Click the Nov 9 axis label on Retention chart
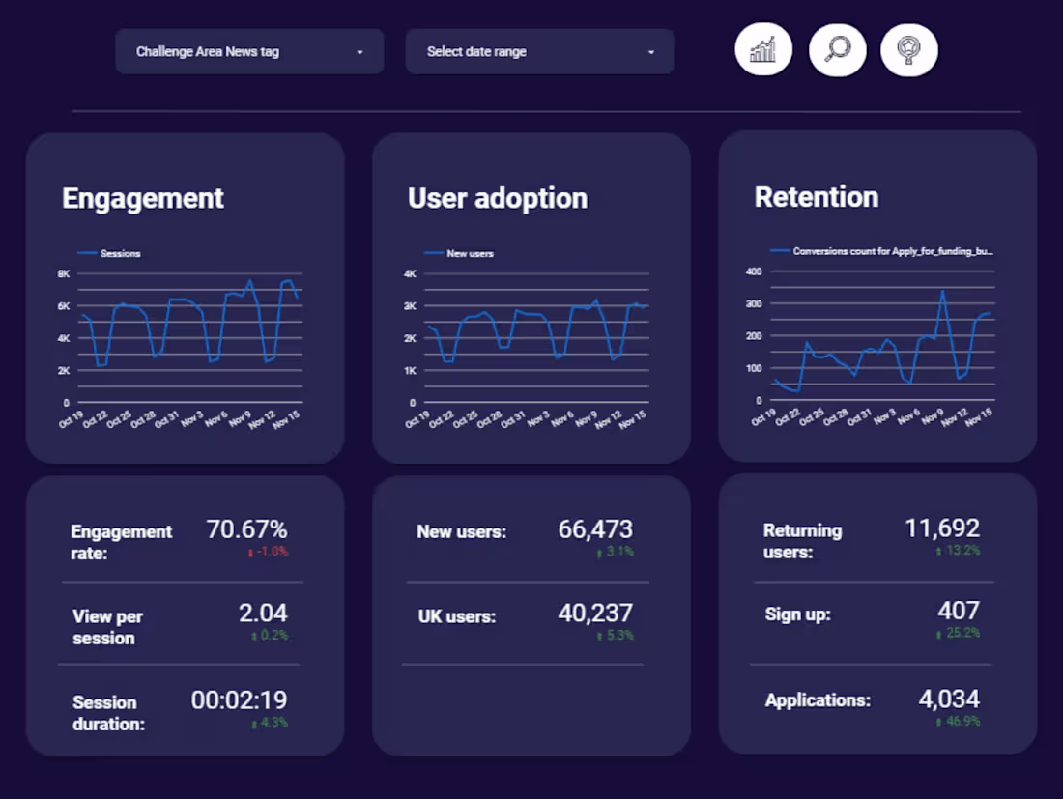Image resolution: width=1063 pixels, height=799 pixels. [x=934, y=414]
